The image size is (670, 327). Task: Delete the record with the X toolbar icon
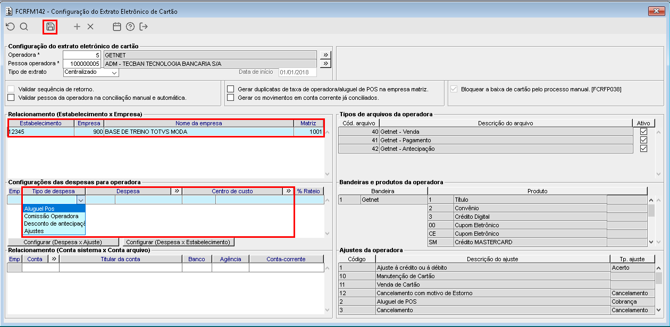pos(90,27)
